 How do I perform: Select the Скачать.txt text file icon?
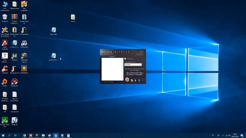tap(15, 108)
